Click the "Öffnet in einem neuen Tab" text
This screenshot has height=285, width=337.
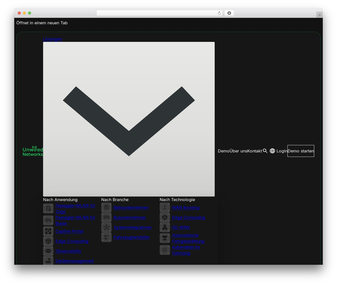42,23
